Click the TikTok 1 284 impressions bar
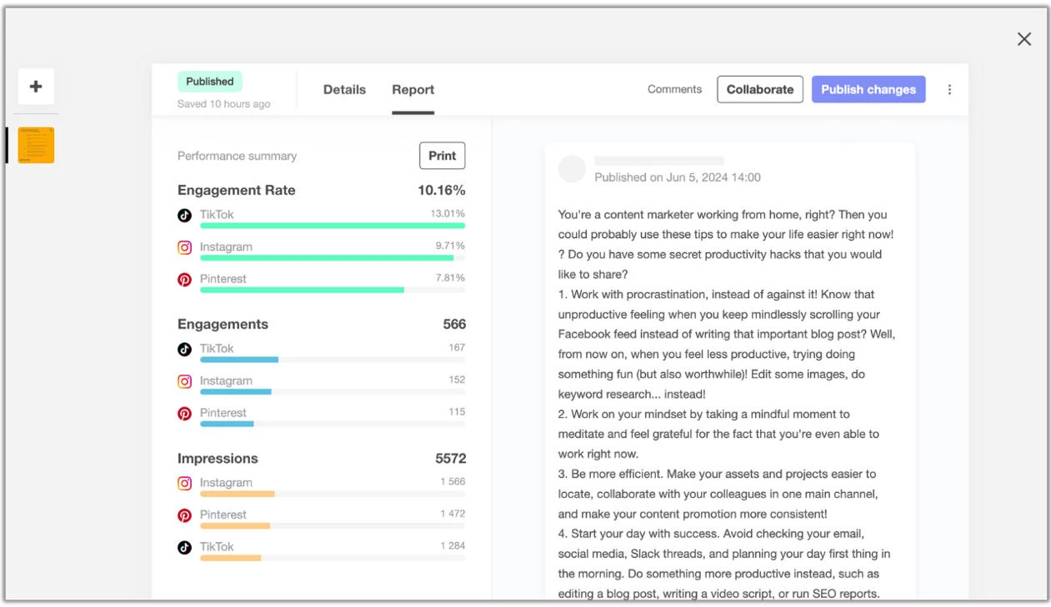Viewport: 1051px width, 607px height. pos(333,558)
